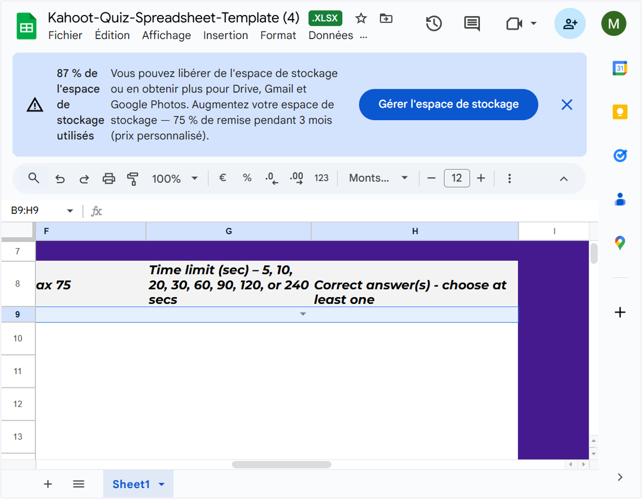Open 123 number formats menu
642x499 pixels.
coord(322,178)
